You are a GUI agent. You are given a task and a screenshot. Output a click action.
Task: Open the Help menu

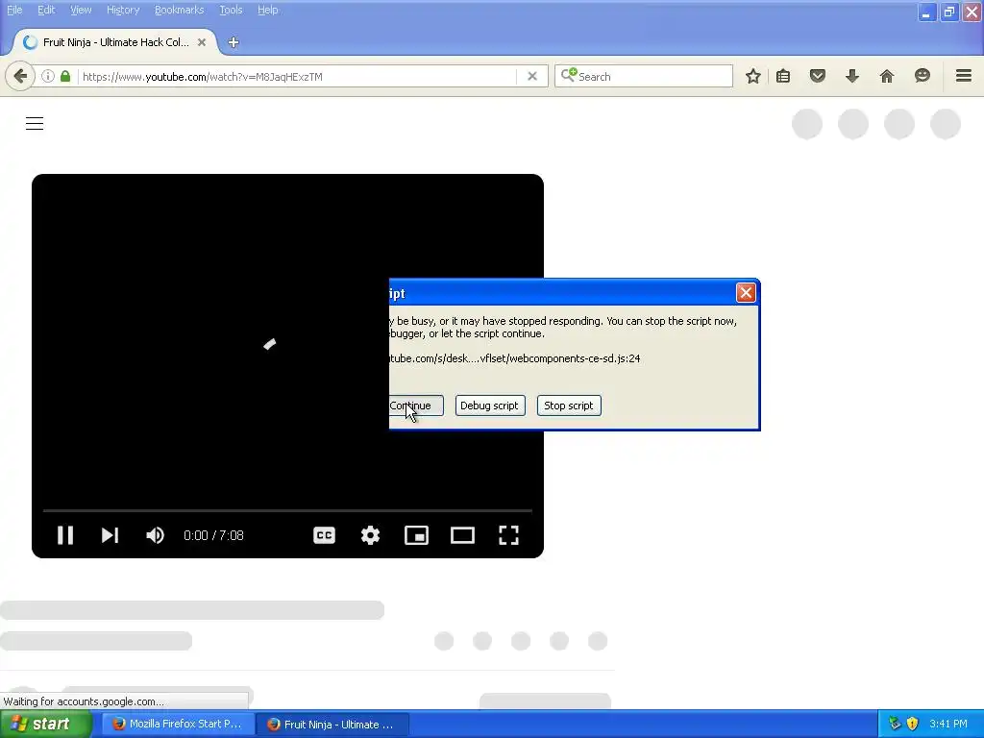coord(267,10)
